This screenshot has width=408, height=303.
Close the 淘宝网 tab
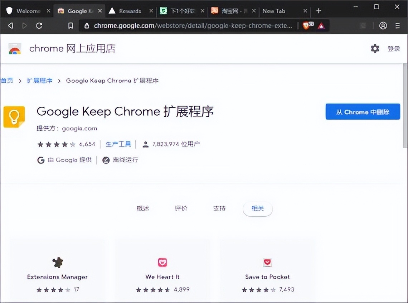click(254, 11)
